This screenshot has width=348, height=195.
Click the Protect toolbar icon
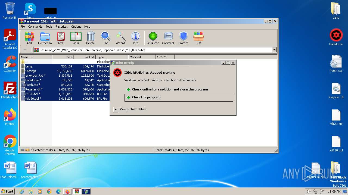(x=183, y=38)
